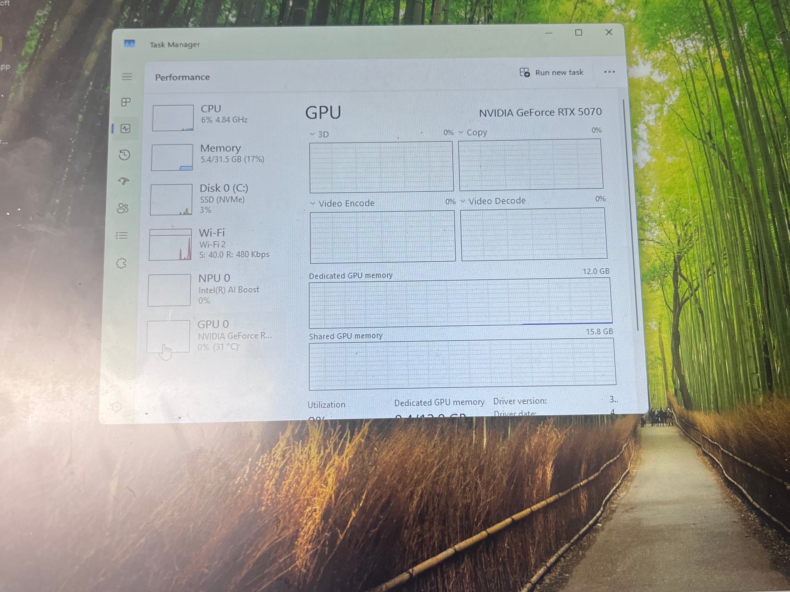Maximize the Task Manager window
Viewport: 790px width, 592px height.
pyautogui.click(x=579, y=33)
